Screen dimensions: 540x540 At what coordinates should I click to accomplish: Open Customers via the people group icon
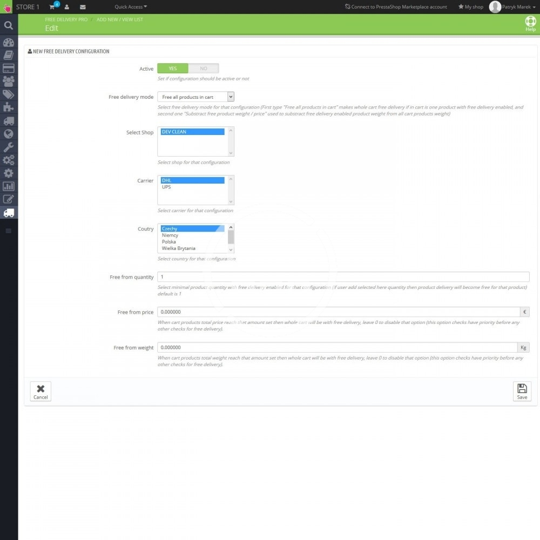[x=8, y=82]
